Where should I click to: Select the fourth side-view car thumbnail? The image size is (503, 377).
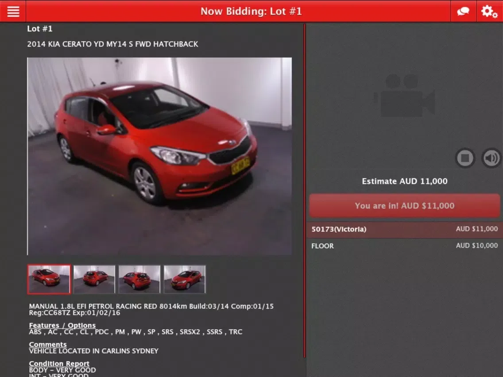click(x=185, y=279)
